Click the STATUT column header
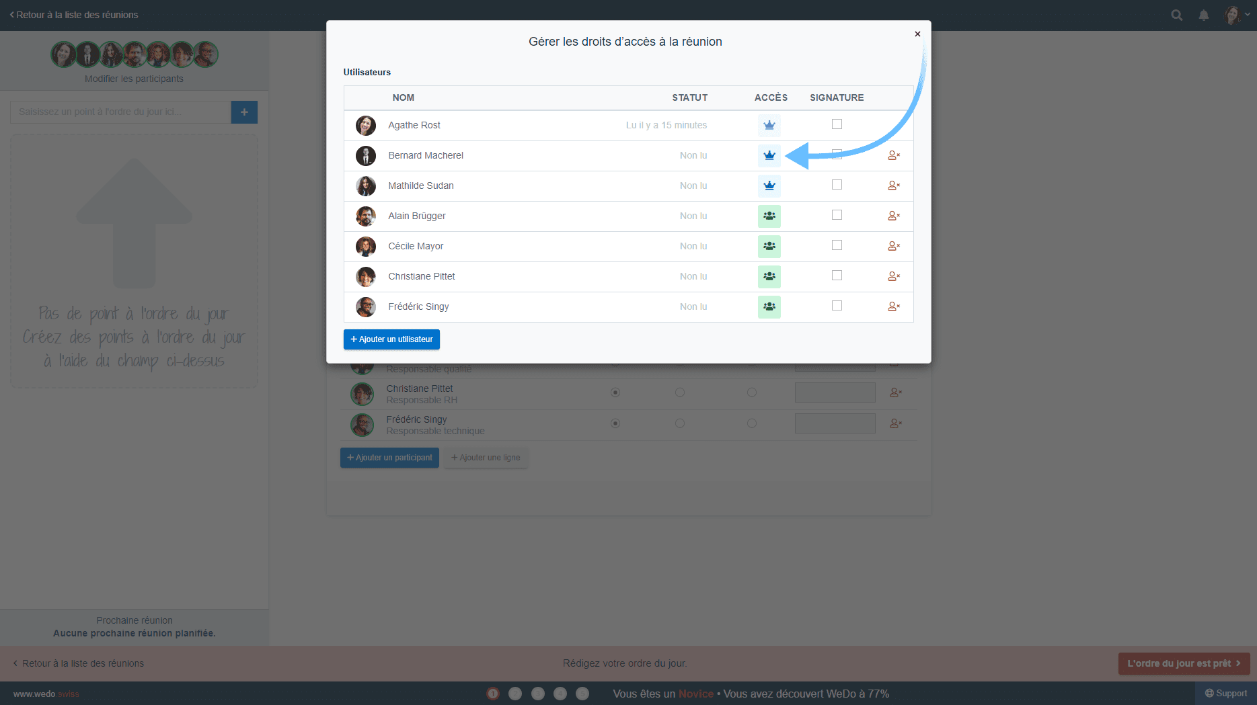 (x=689, y=98)
